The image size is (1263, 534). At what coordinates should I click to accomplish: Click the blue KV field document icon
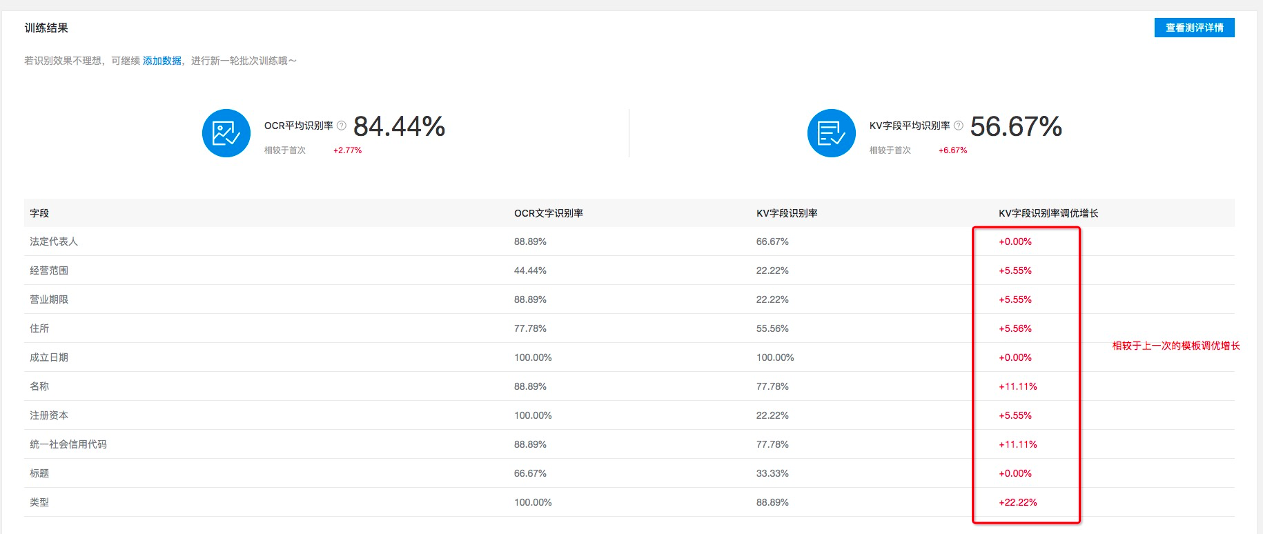[x=831, y=133]
